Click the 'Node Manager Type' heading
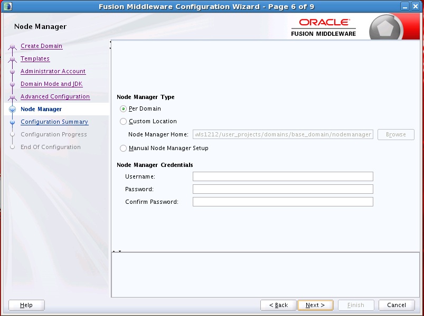The image size is (424, 316). (x=146, y=97)
